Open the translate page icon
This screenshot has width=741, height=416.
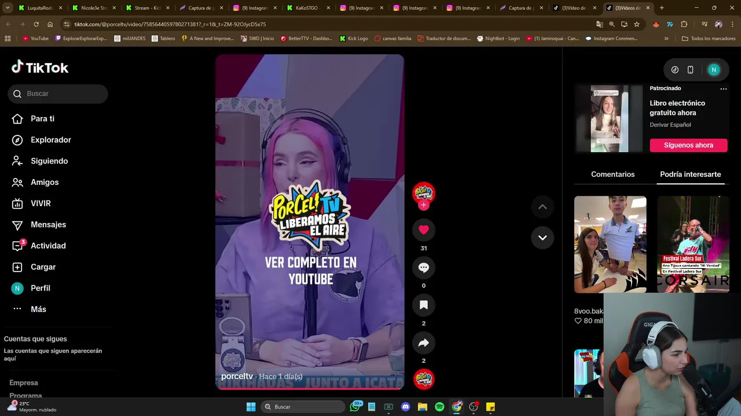coord(600,24)
